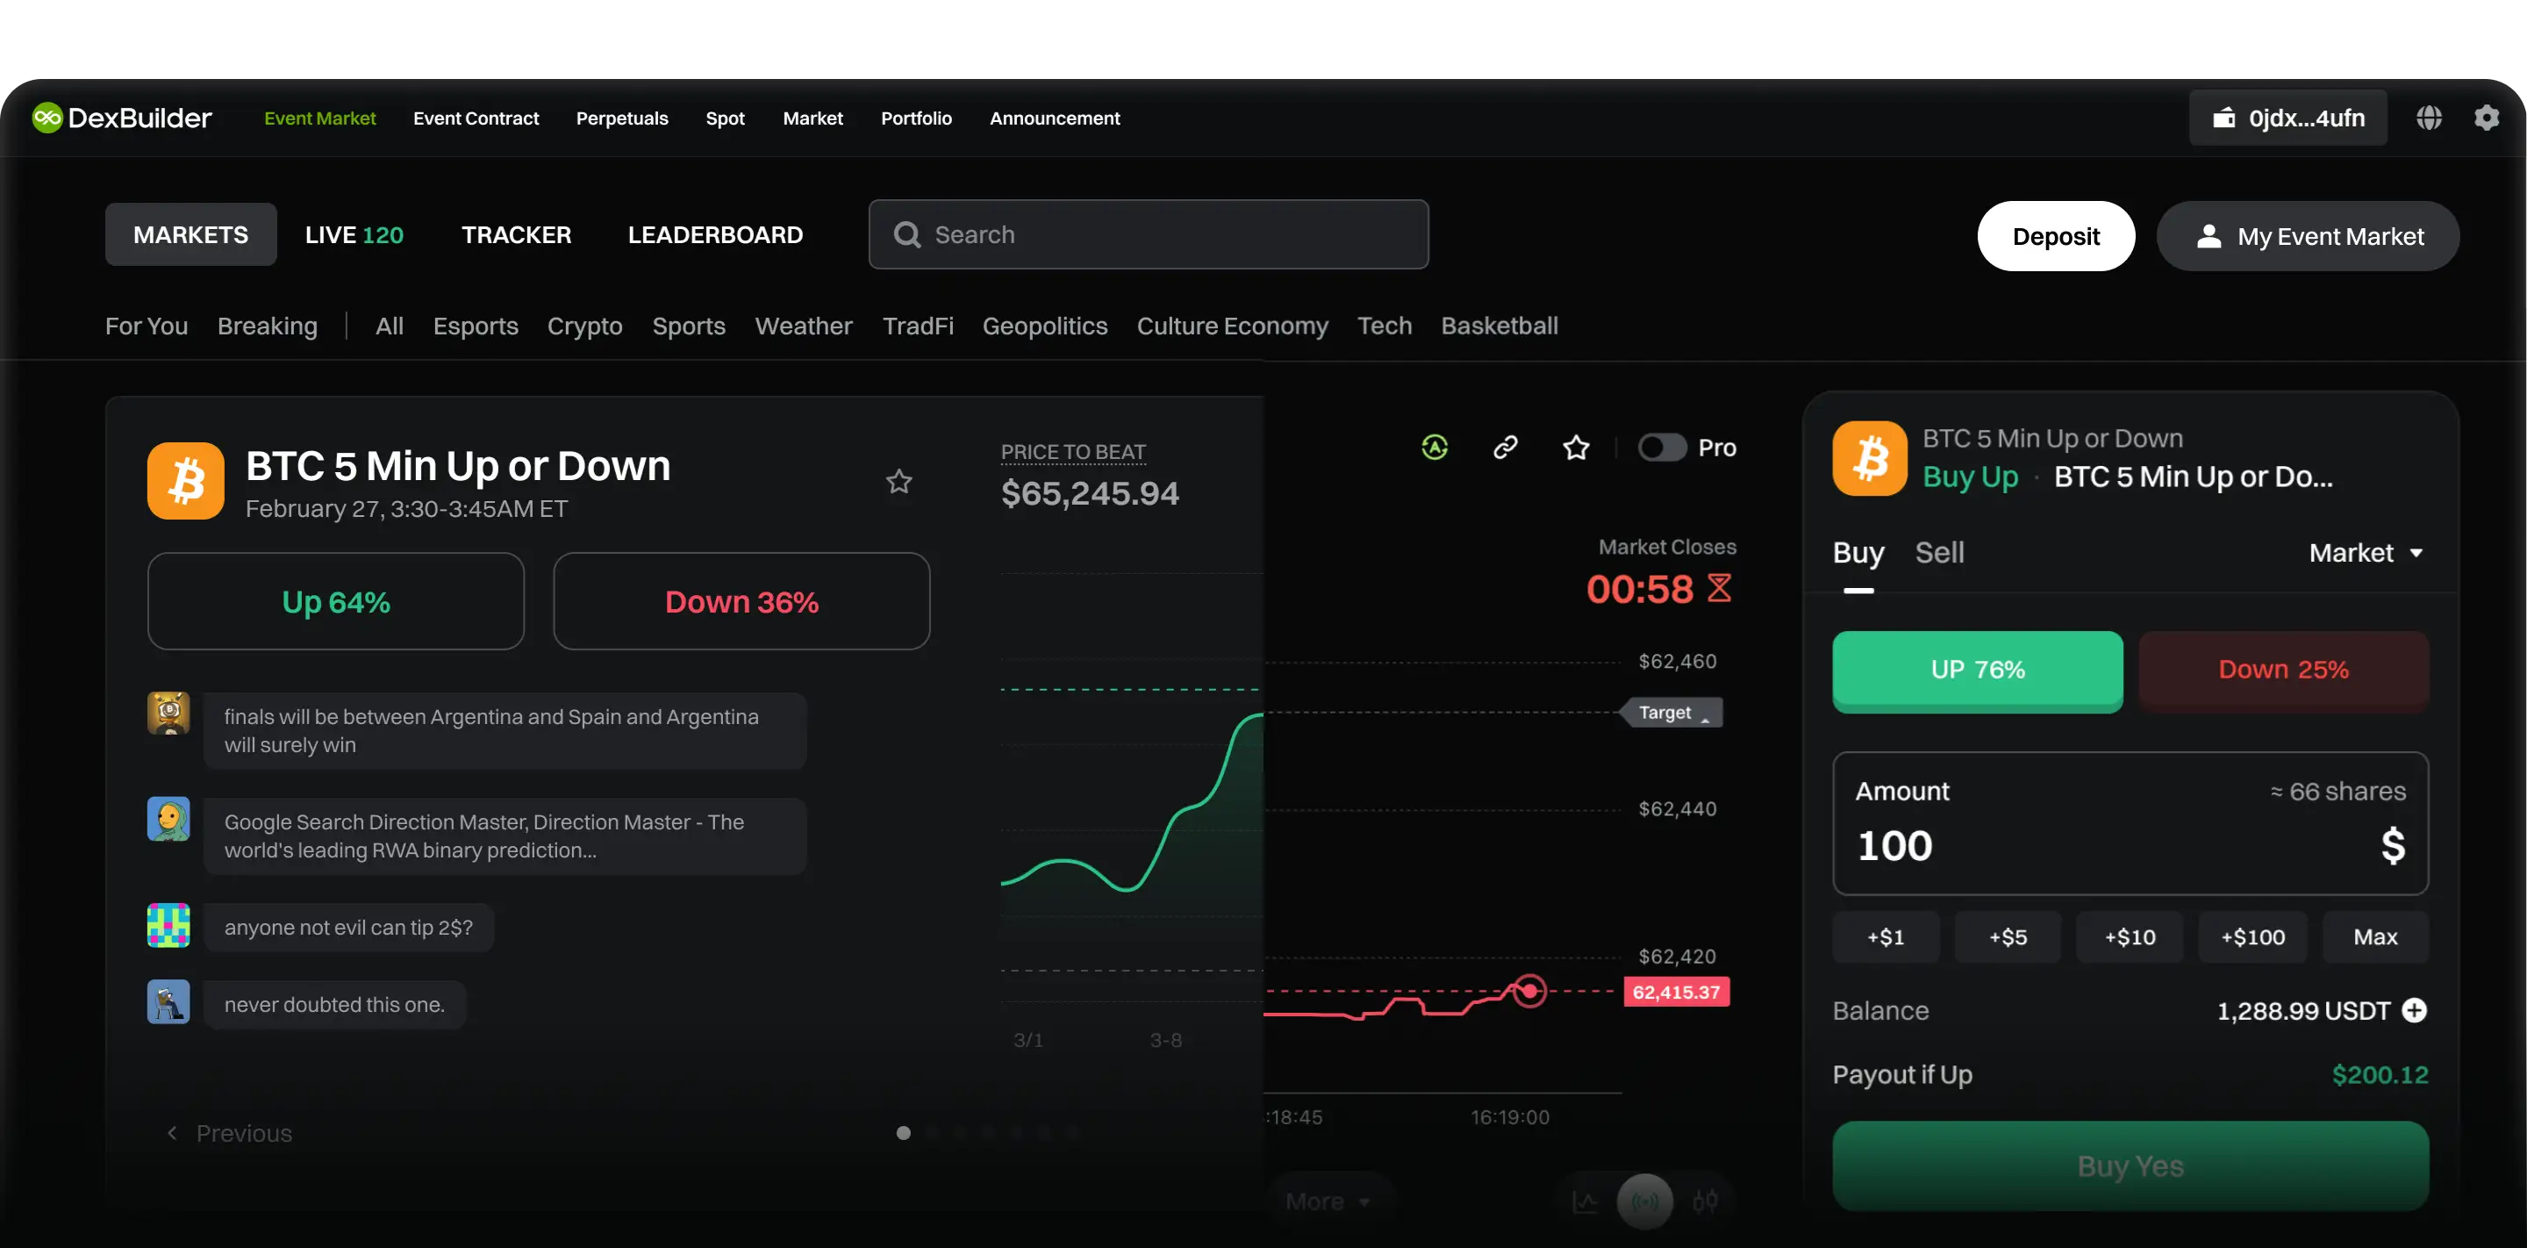Switch to LIVE 120 tab
This screenshot has width=2527, height=1248.
354,234
